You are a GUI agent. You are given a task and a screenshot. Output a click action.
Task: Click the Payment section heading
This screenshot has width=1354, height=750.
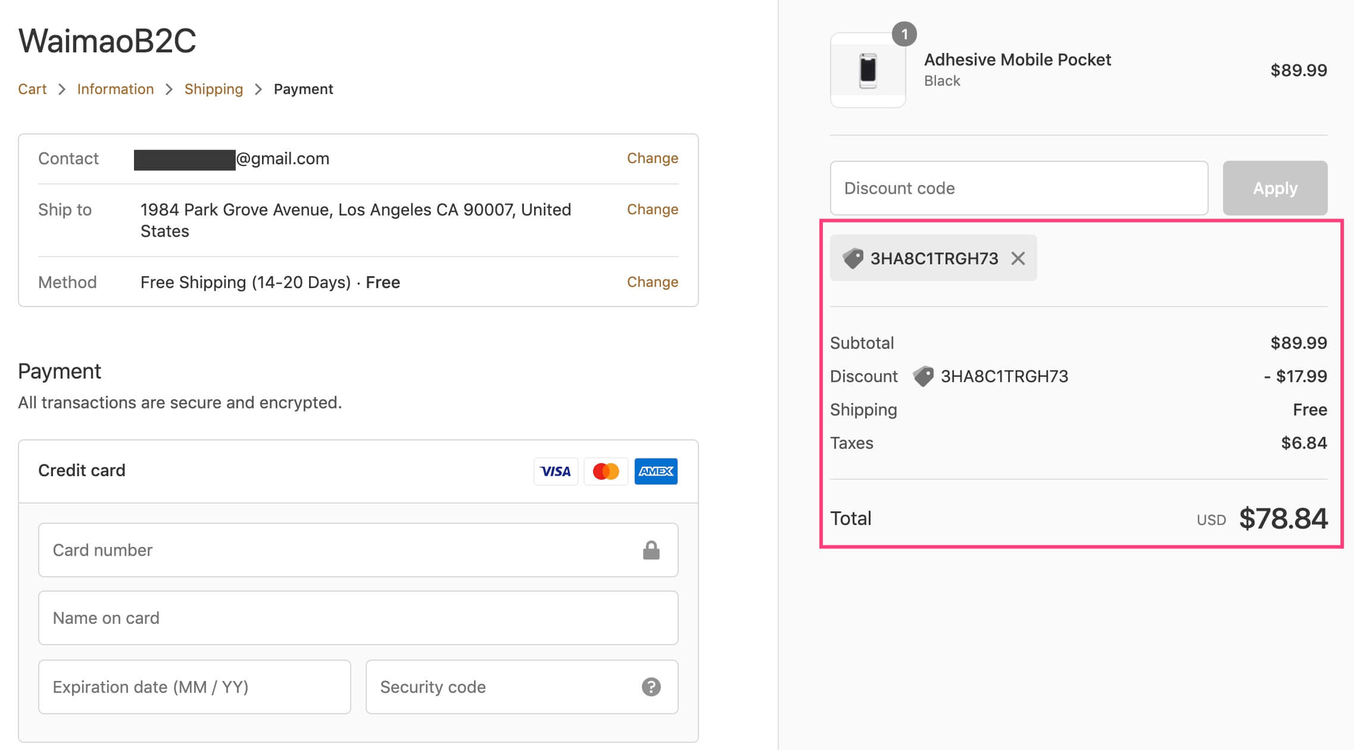(60, 371)
